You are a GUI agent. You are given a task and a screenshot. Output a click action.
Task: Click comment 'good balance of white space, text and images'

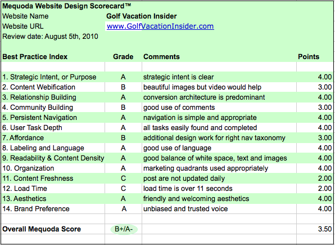(215, 158)
